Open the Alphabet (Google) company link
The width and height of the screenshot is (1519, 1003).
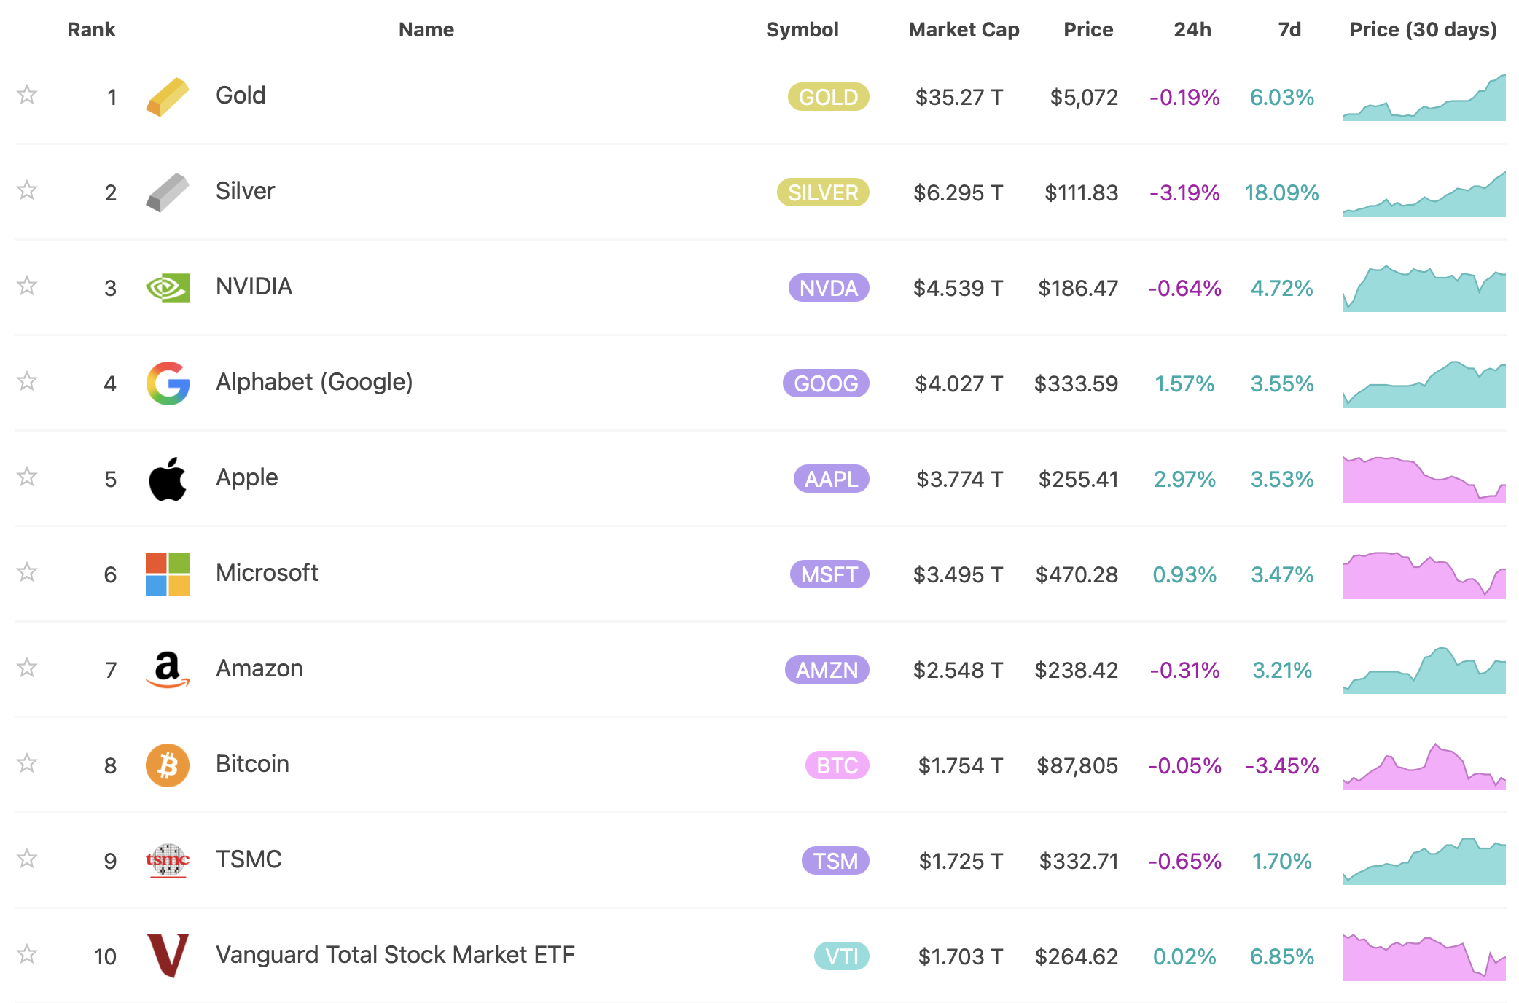[x=314, y=382]
